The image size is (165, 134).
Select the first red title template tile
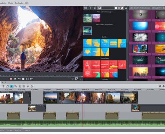tap(87, 65)
